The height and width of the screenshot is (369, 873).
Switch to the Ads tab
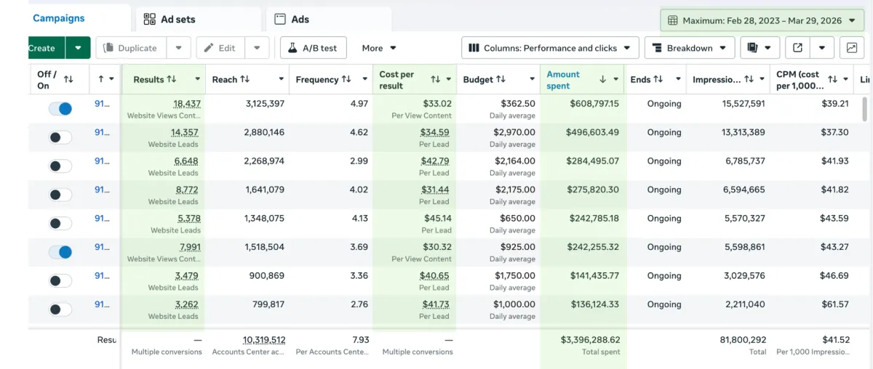pyautogui.click(x=300, y=19)
